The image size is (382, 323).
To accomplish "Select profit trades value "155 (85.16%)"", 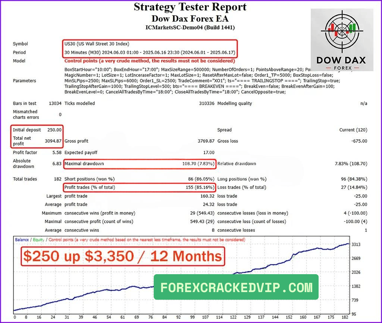I will (200, 187).
